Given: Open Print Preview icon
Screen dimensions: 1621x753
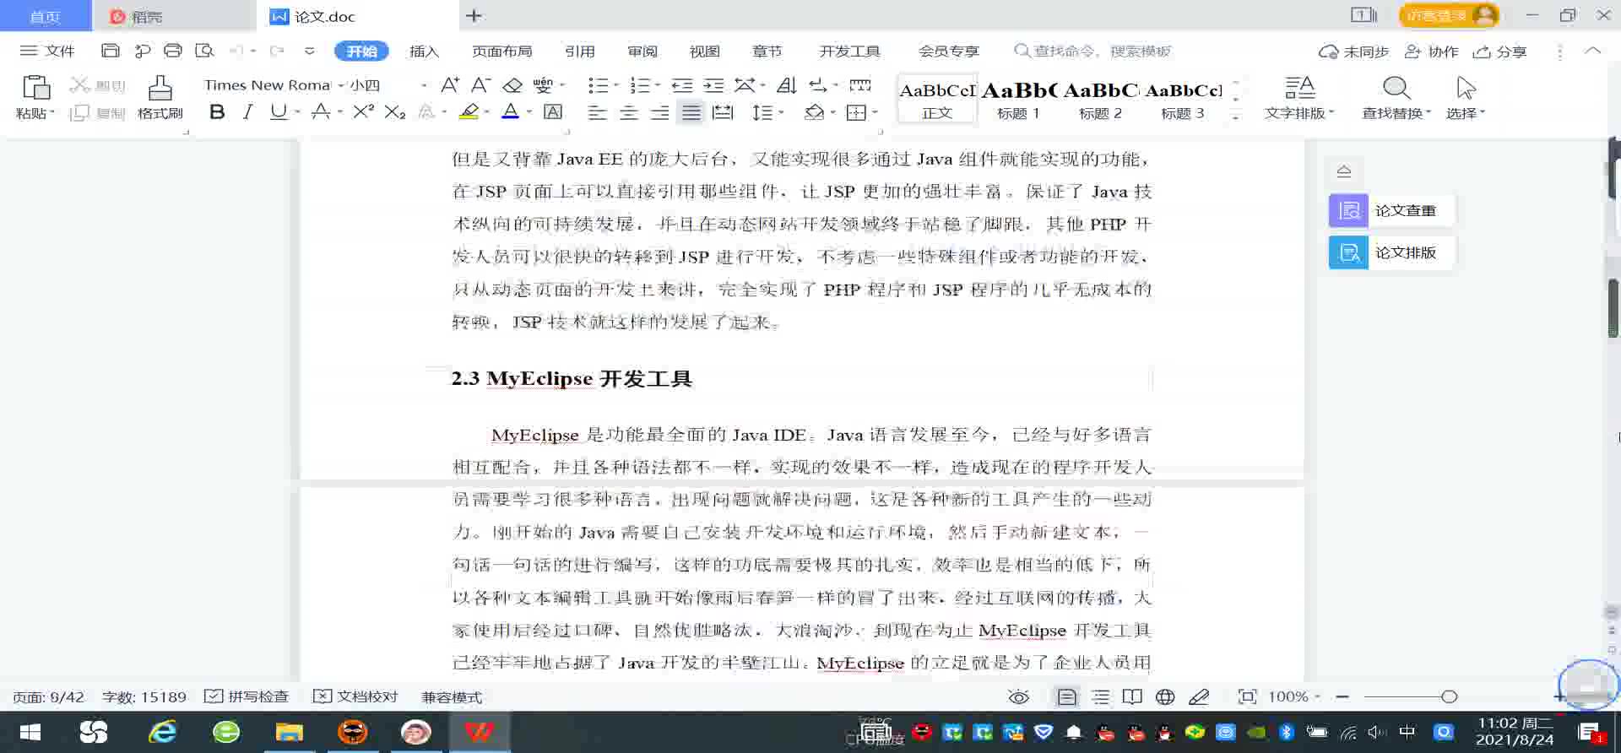Looking at the screenshot, I should (x=204, y=51).
